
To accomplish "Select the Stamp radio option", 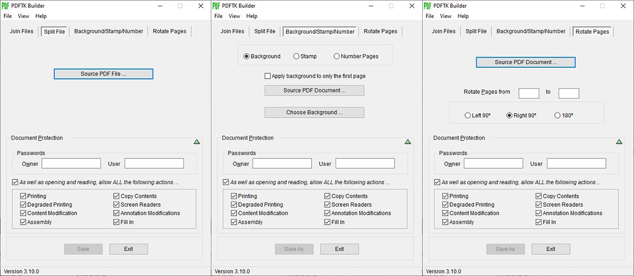I will [305, 56].
